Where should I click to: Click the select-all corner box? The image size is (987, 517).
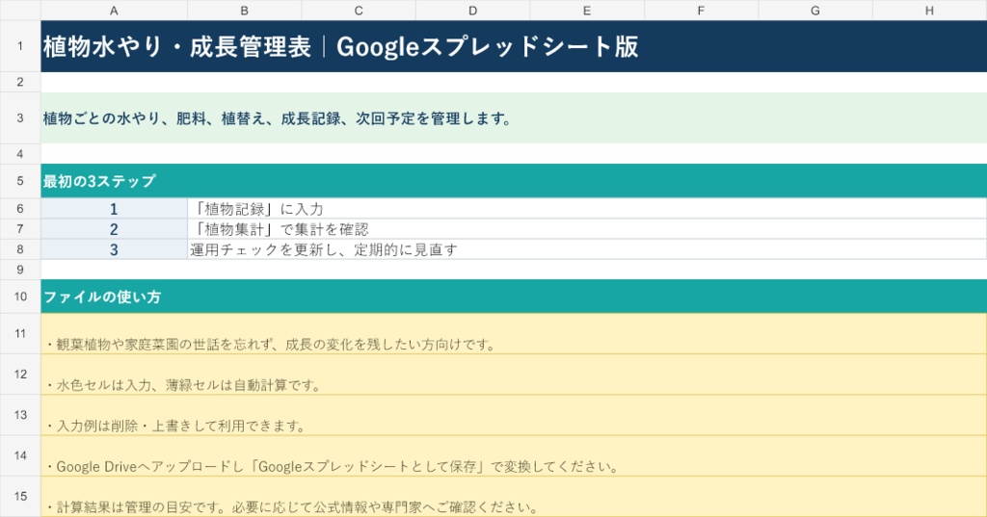20,10
